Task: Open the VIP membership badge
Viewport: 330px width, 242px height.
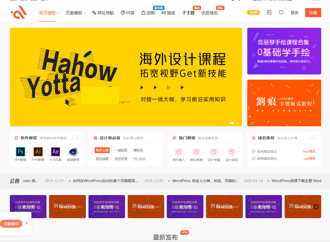Action: tap(253, 12)
